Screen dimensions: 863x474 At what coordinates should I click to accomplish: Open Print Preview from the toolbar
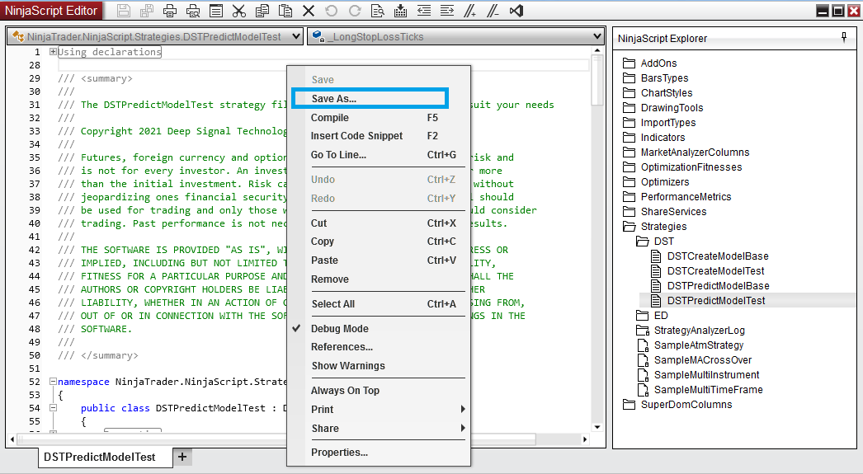(x=193, y=11)
